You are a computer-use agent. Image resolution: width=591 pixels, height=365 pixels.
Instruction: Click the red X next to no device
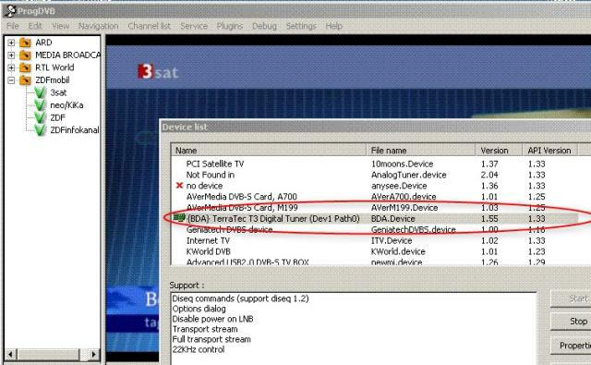click(x=179, y=185)
